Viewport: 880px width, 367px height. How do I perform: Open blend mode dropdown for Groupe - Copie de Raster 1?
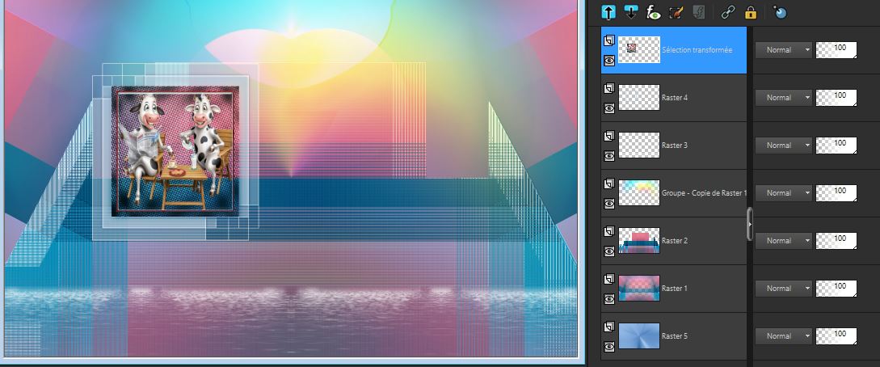(784, 193)
